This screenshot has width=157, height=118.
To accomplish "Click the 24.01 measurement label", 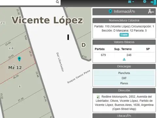I will 11,56.
